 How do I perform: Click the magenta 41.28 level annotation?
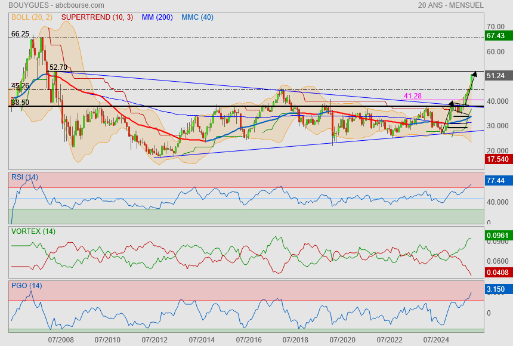[x=413, y=96]
